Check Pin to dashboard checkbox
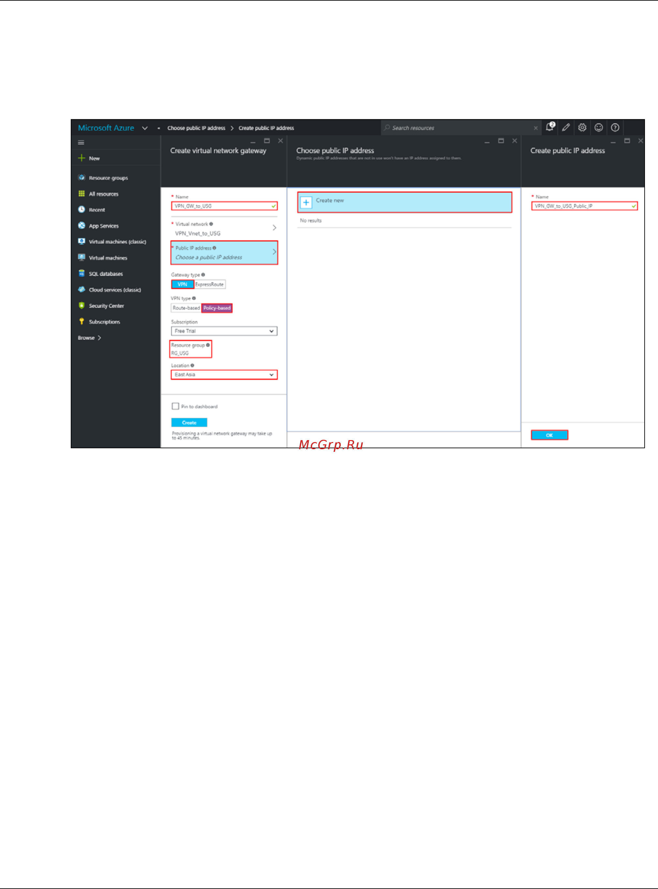 175,406
